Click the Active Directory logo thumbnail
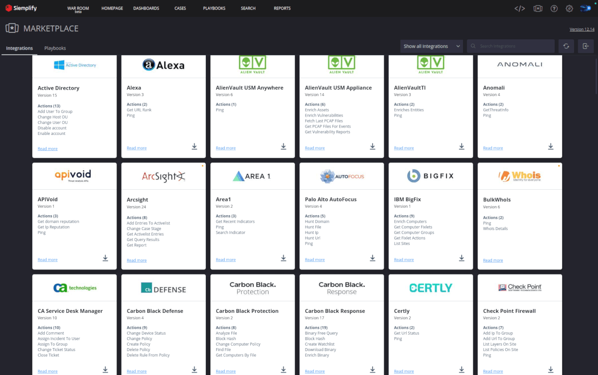Screen dimensions: 598x375 pos(75,65)
